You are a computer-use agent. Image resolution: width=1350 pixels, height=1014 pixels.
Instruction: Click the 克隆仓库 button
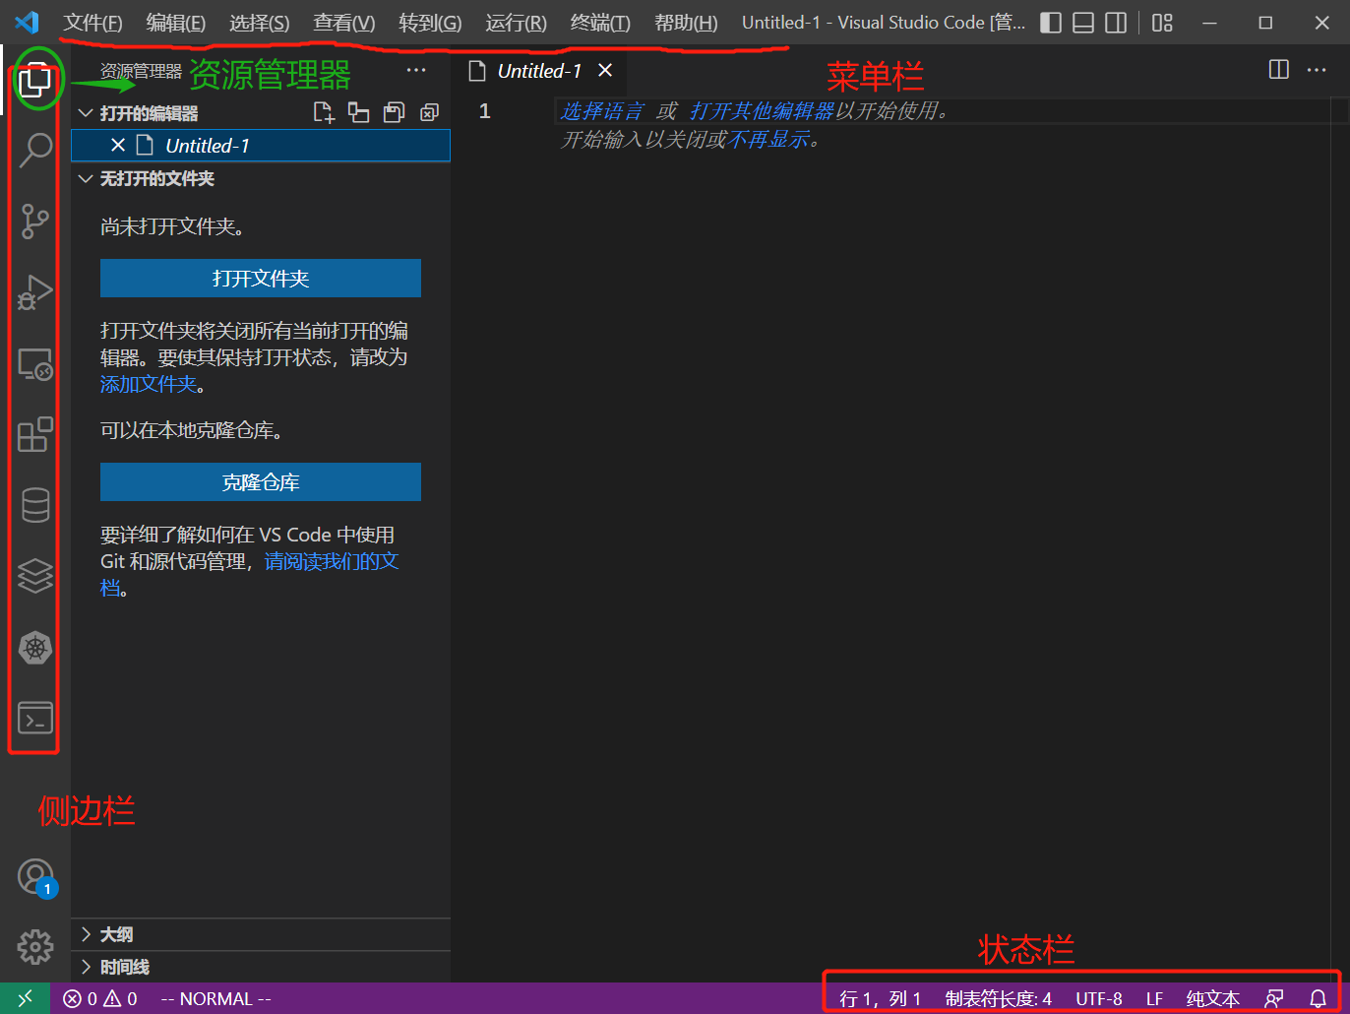(x=261, y=482)
